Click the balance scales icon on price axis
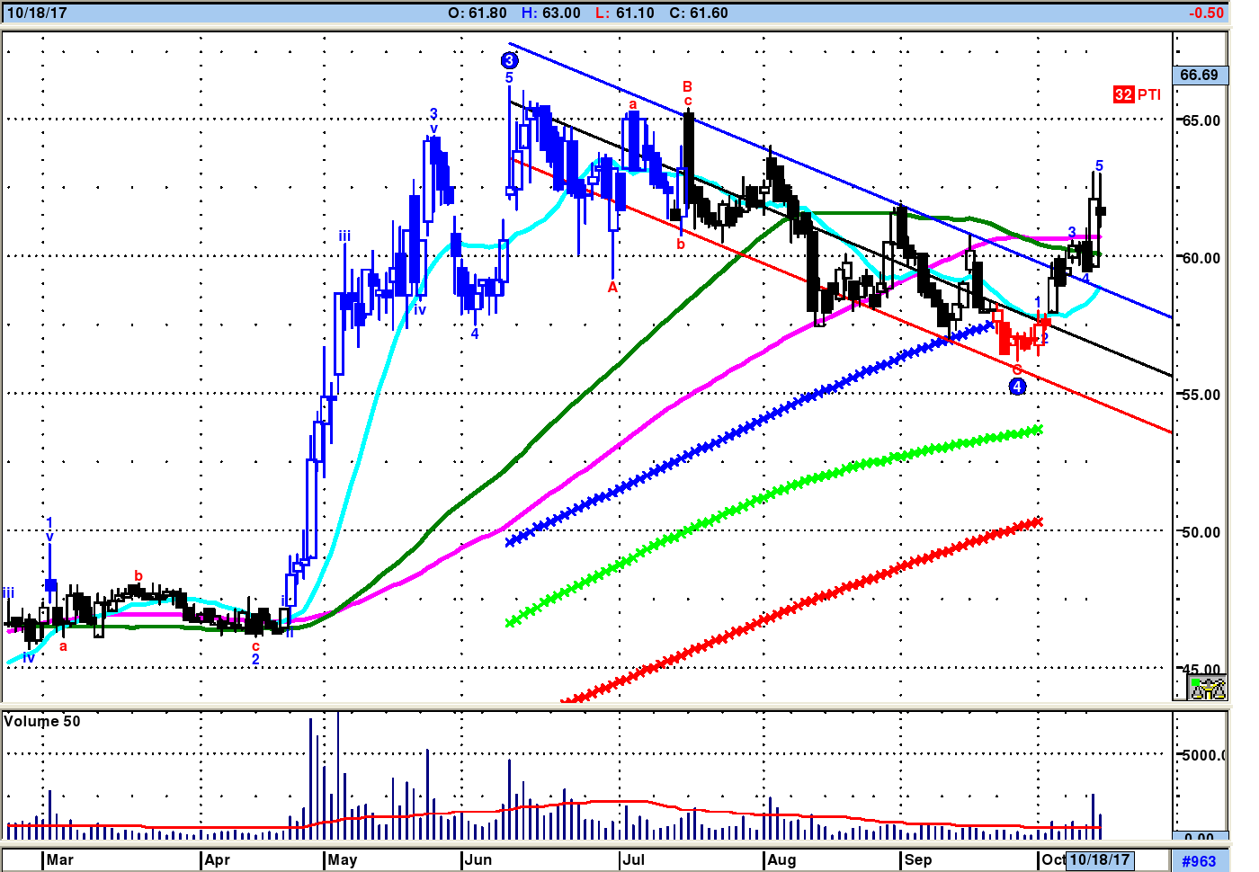The width and height of the screenshot is (1259, 872). click(1208, 689)
